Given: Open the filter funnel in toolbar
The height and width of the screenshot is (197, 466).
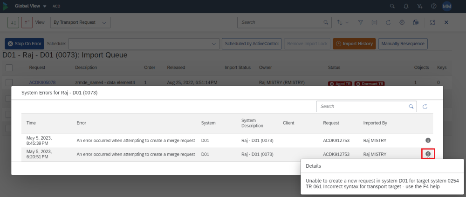Looking at the screenshot, I should pyautogui.click(x=360, y=22).
